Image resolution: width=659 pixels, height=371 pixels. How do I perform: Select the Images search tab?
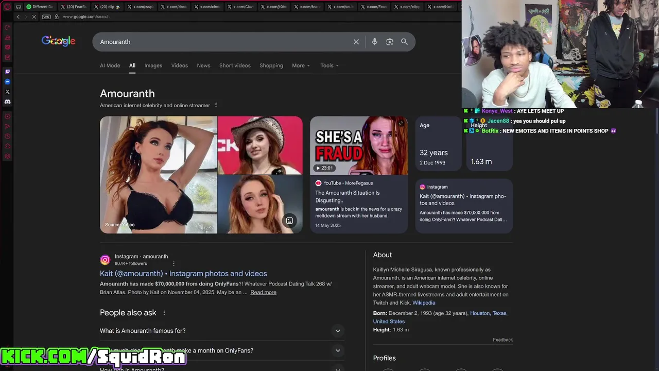pyautogui.click(x=153, y=65)
